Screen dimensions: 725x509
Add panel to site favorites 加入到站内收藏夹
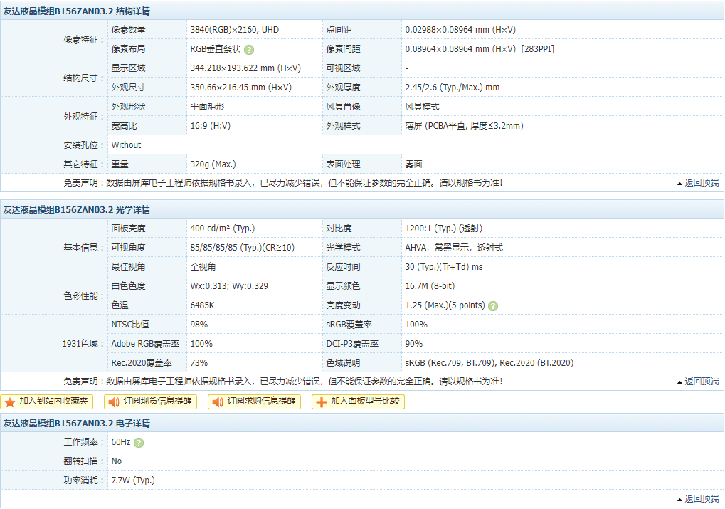click(x=47, y=402)
